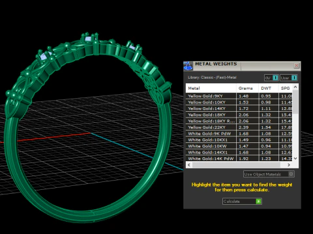313x234 pixels.
Task: Click the horizontal scroll left arrow
Action: pyautogui.click(x=189, y=165)
